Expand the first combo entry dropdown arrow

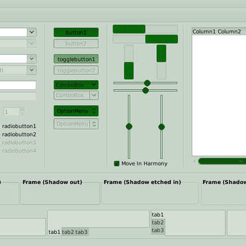pyautogui.click(x=32, y=32)
